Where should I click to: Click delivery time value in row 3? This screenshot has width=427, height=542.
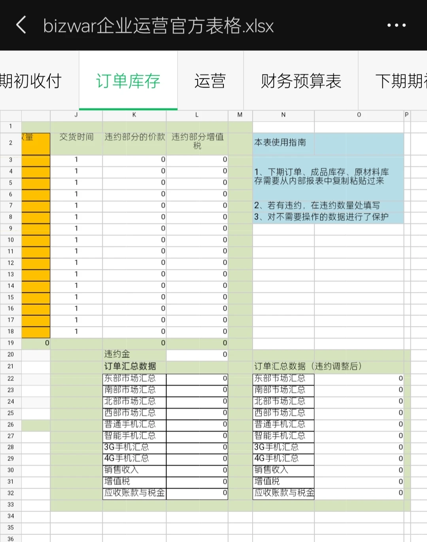76,160
